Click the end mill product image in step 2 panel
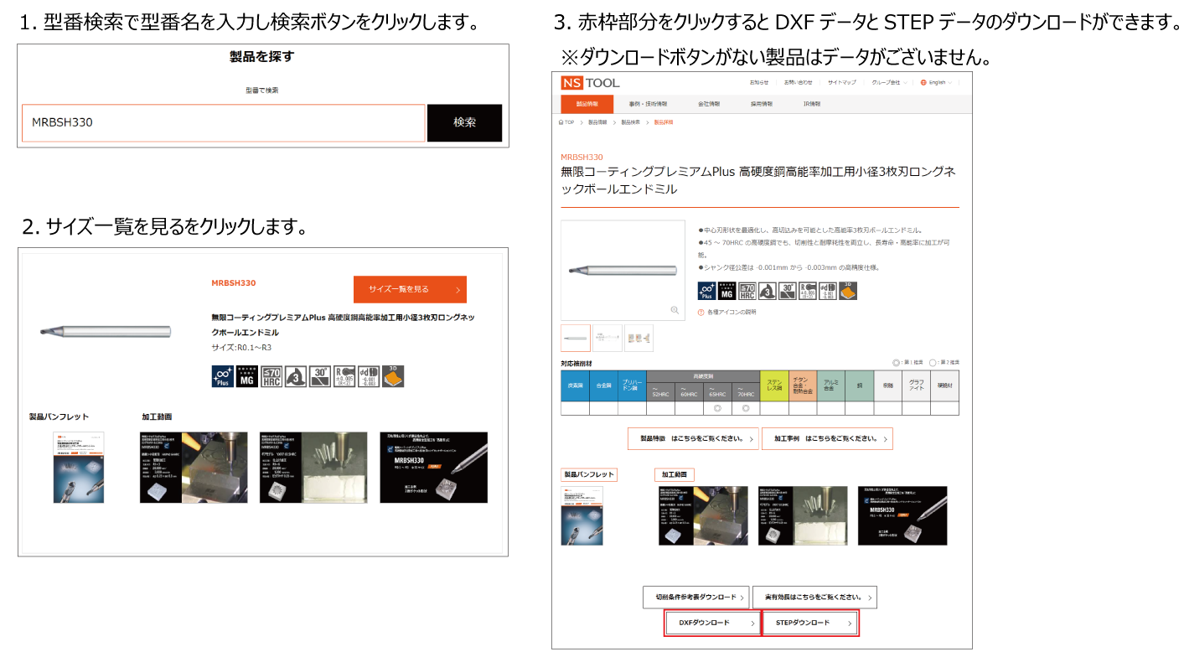This screenshot has width=1184, height=657. (105, 332)
